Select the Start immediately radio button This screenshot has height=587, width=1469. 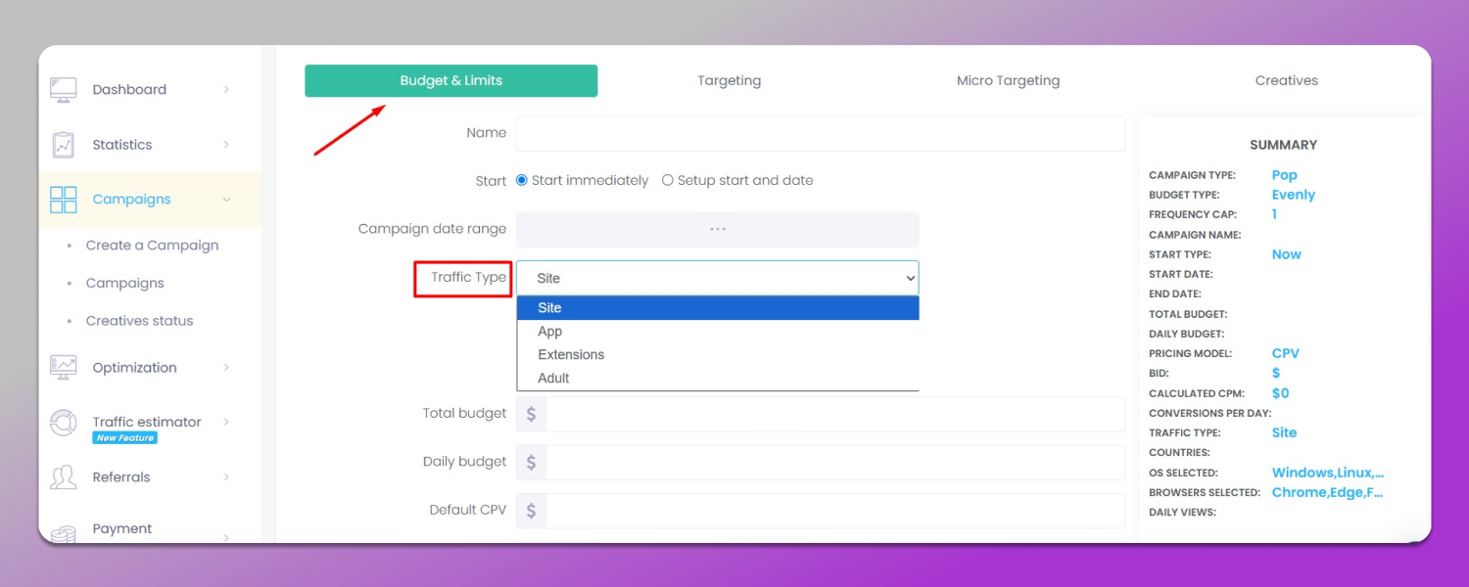click(522, 180)
